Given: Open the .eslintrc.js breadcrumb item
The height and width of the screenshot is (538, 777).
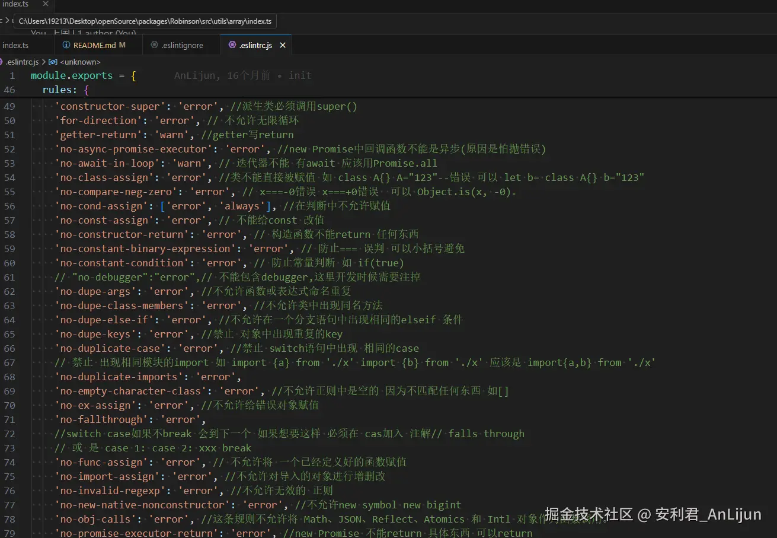Looking at the screenshot, I should (21, 62).
